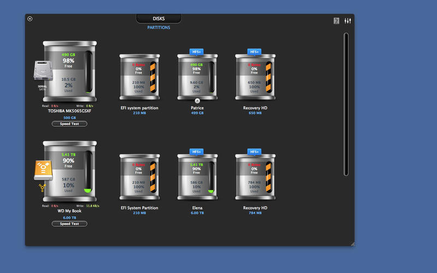Select the PARTITIONS tab label

159,27
